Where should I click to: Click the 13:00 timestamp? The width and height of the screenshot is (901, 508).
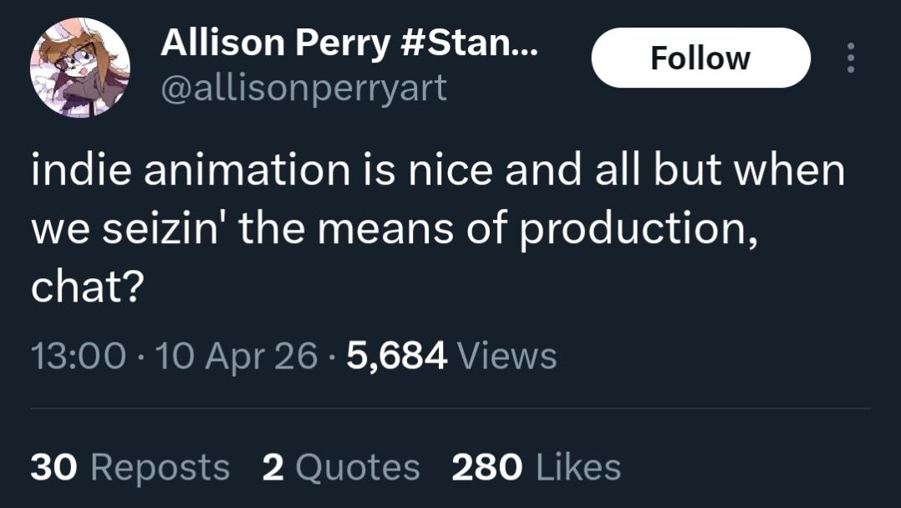(x=79, y=356)
